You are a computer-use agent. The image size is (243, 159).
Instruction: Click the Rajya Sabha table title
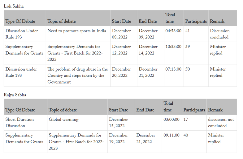pos(15,95)
